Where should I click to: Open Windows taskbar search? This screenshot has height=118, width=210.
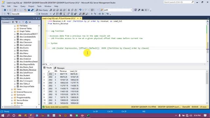8,115
